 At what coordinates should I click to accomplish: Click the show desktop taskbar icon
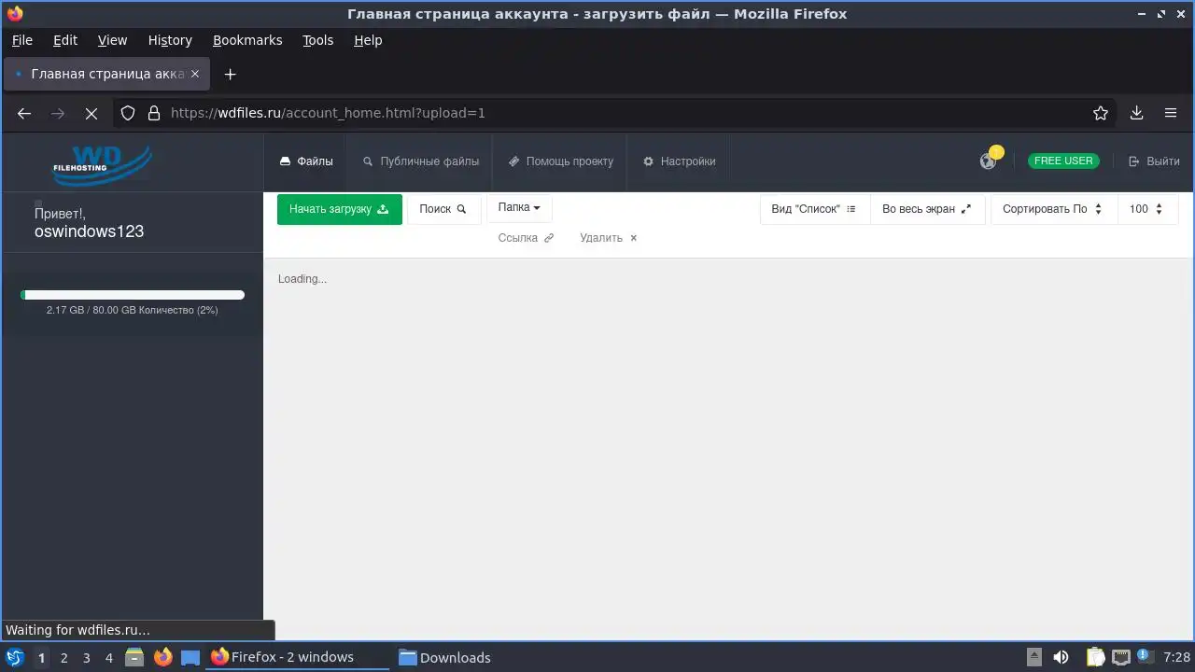(190, 657)
